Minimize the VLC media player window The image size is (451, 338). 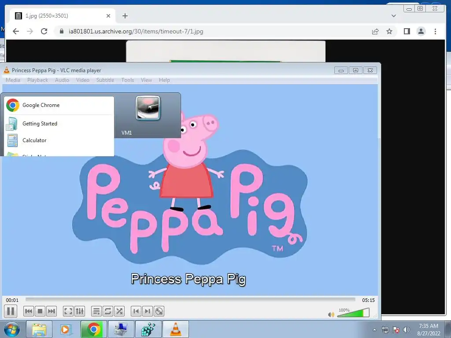coord(341,70)
